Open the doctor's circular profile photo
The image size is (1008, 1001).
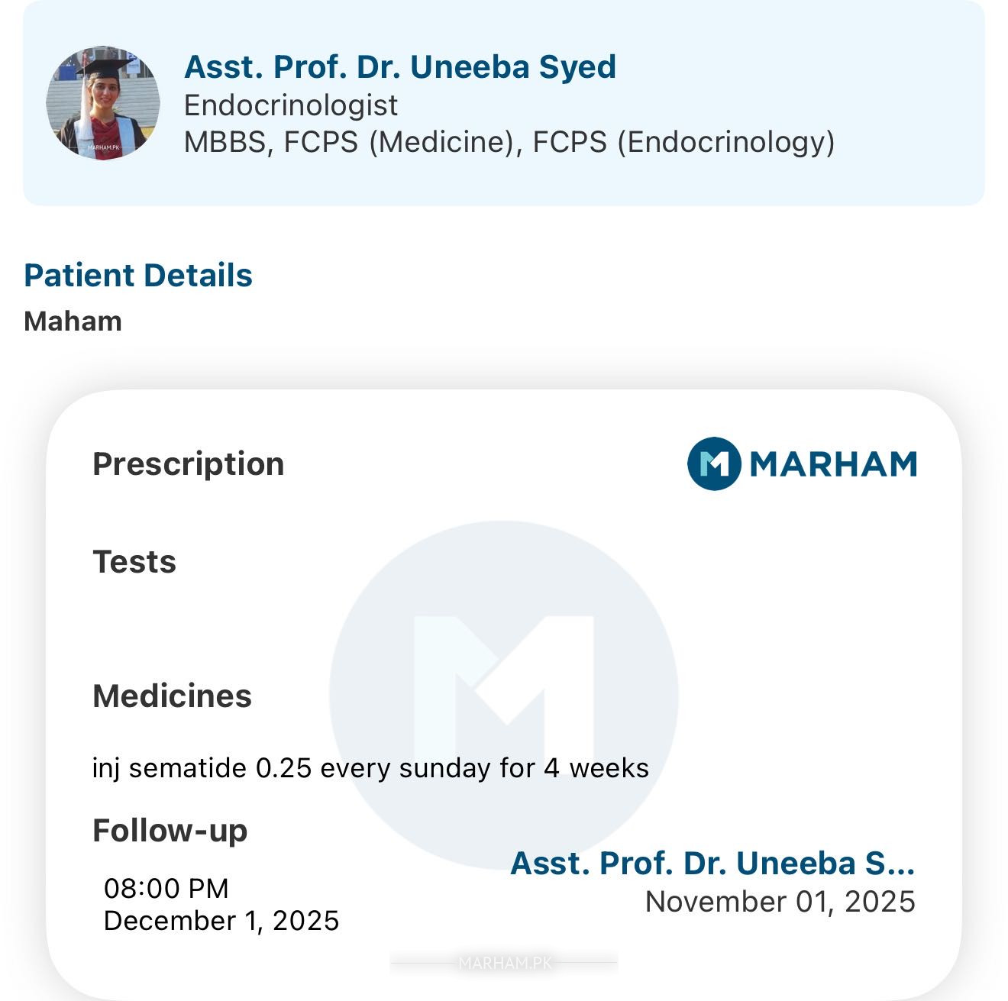point(103,103)
